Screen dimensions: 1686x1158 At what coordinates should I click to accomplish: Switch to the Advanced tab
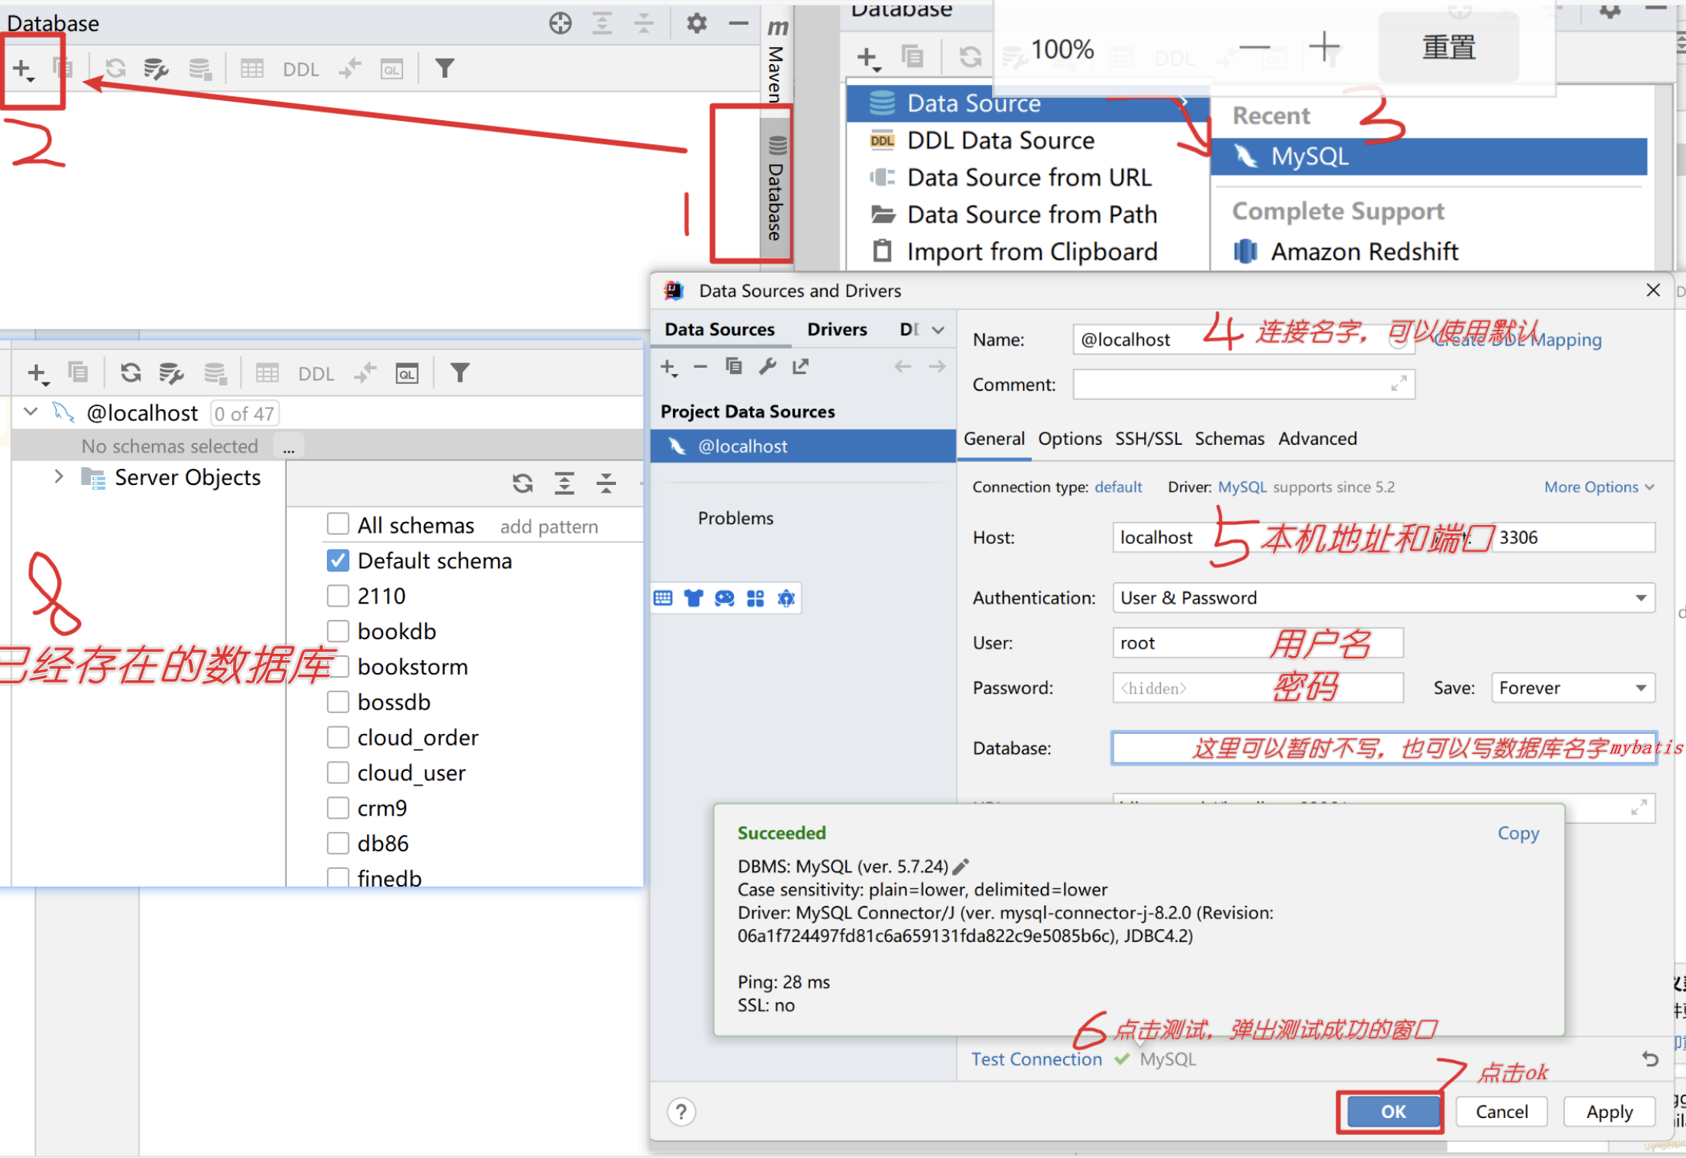(x=1318, y=439)
